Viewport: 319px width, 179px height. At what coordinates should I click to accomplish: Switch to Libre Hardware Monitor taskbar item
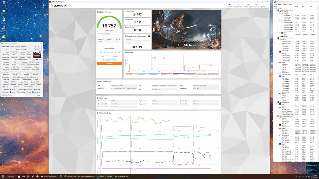86,176
